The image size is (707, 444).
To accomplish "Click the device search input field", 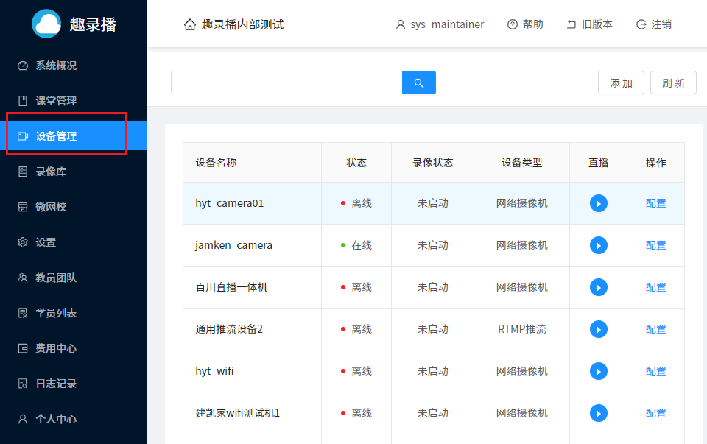I will tap(286, 82).
